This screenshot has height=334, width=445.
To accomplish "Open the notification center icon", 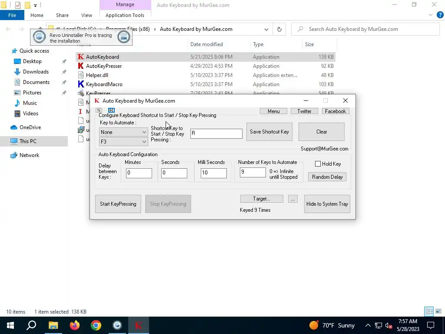I will click(431, 325).
